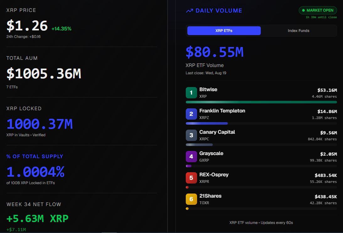The width and height of the screenshot is (343, 233).
Task: Click the $483.54K REX-Osprey volume value
Action: click(326, 175)
